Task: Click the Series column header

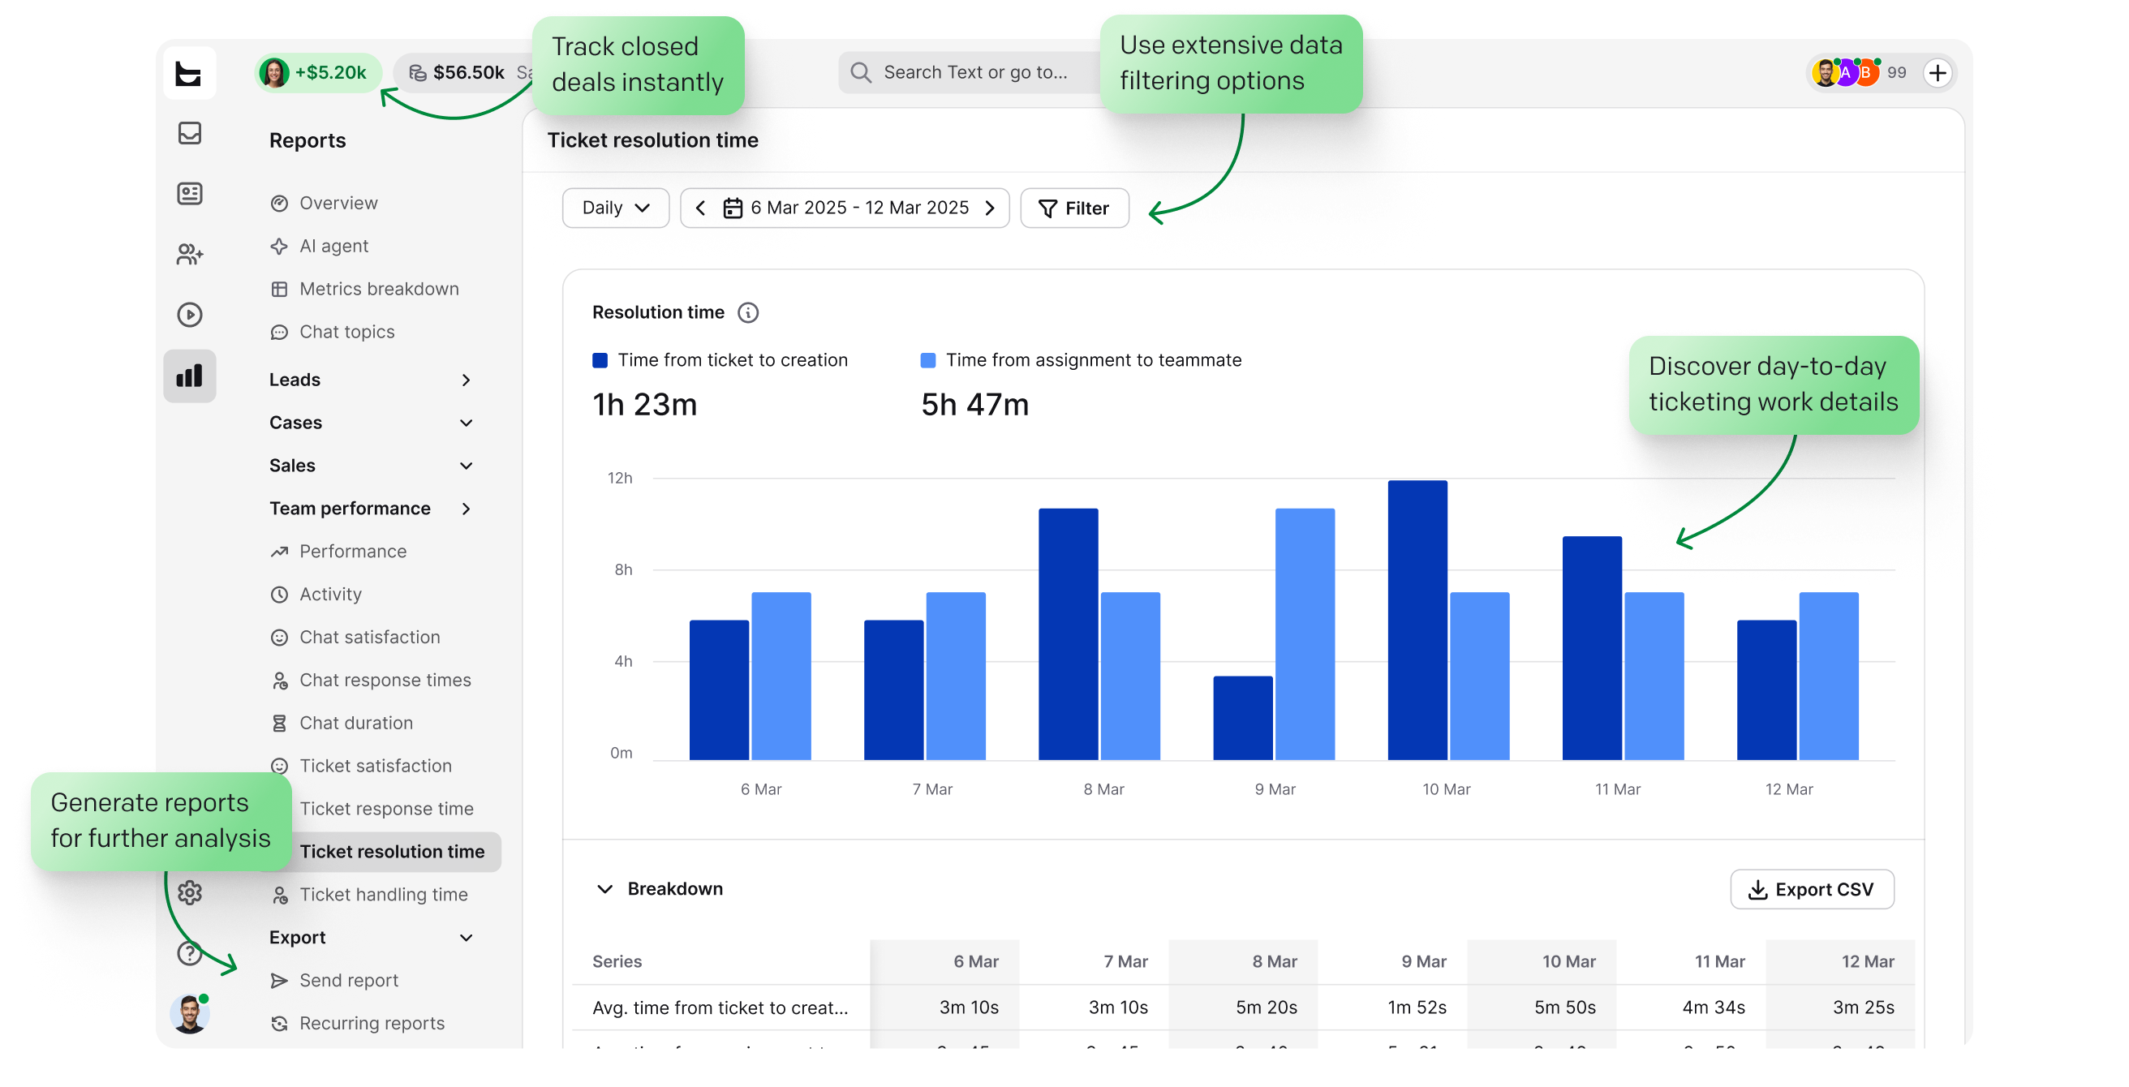Action: tap(617, 962)
